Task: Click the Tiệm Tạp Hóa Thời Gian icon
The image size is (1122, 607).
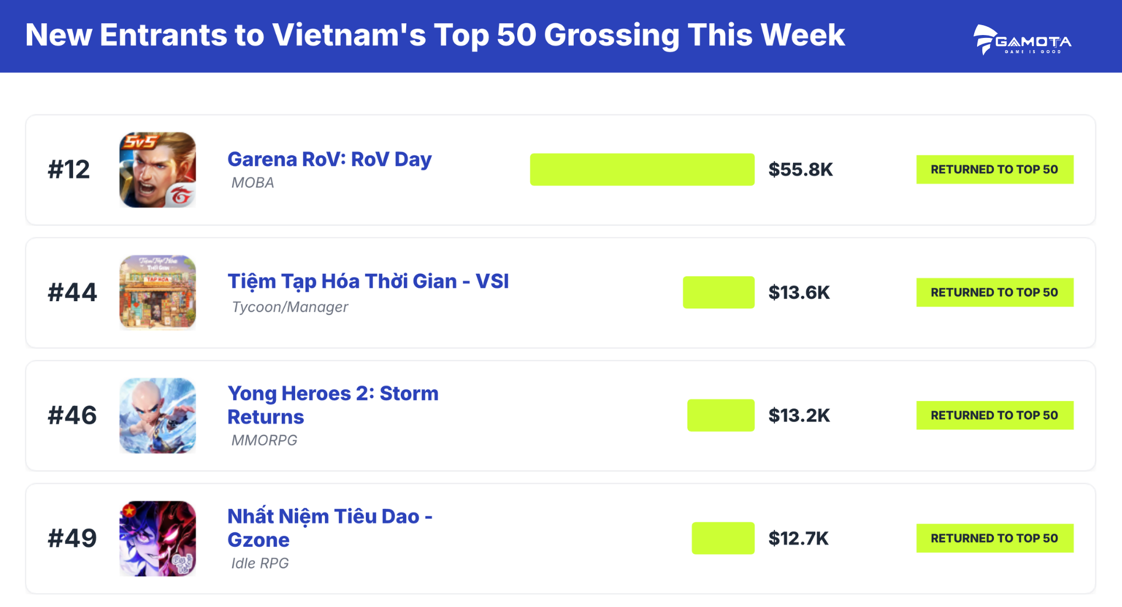Action: pyautogui.click(x=158, y=292)
